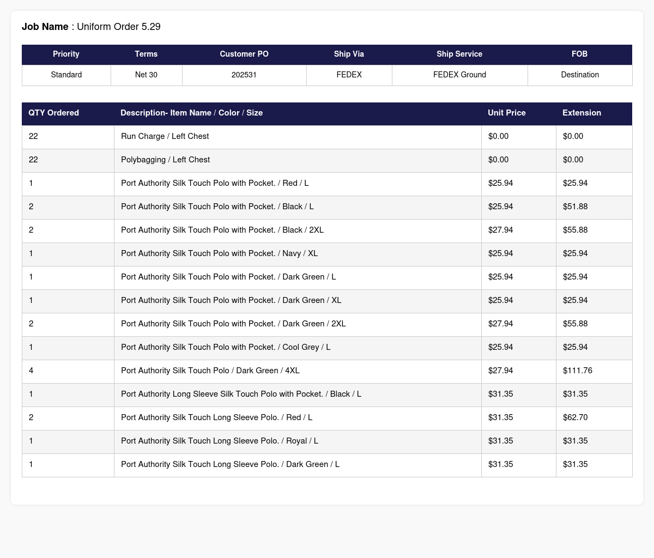654x558 pixels.
Task: Click unit price $27.94 in Black / 2XL row
Action: tap(500, 230)
